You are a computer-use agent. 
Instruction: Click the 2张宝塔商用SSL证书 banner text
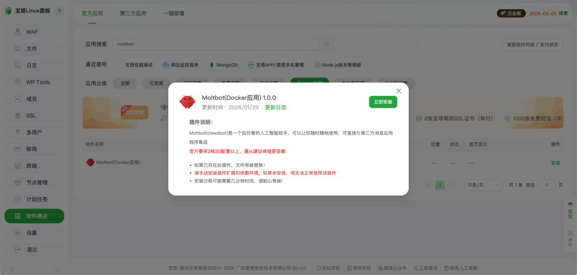(x=459, y=119)
